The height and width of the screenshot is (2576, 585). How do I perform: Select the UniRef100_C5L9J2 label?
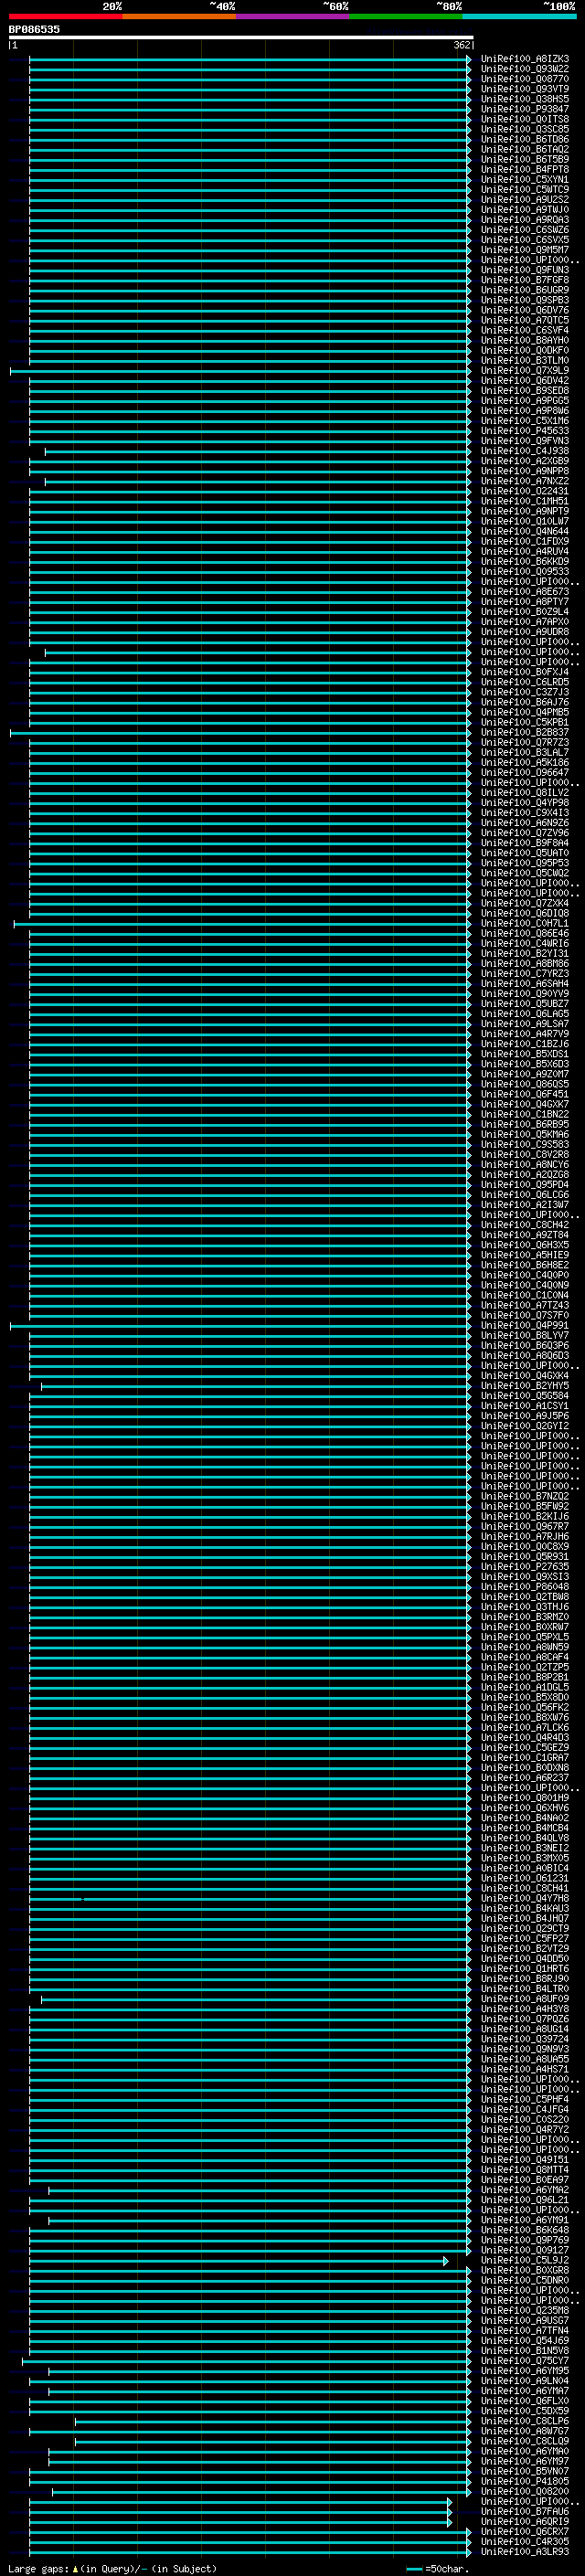click(x=525, y=2260)
